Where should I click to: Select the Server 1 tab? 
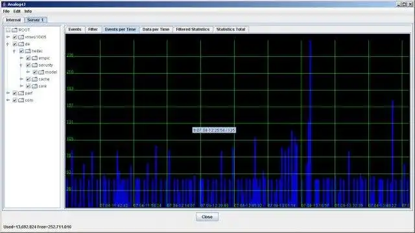click(35, 20)
